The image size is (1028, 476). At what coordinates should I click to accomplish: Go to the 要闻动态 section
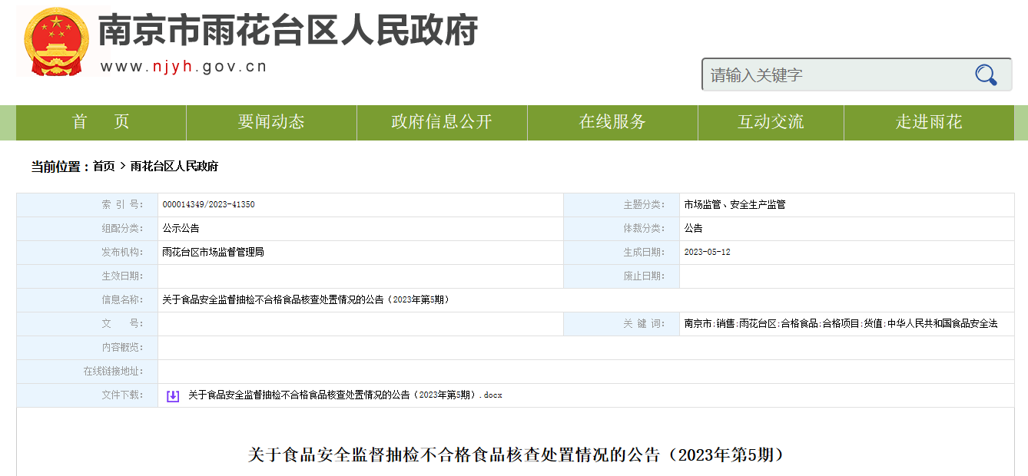pos(271,122)
